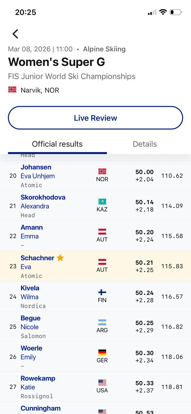The width and height of the screenshot is (191, 414).
Task: Tap the Germany flag icon for Woerle
Action: (x=102, y=352)
